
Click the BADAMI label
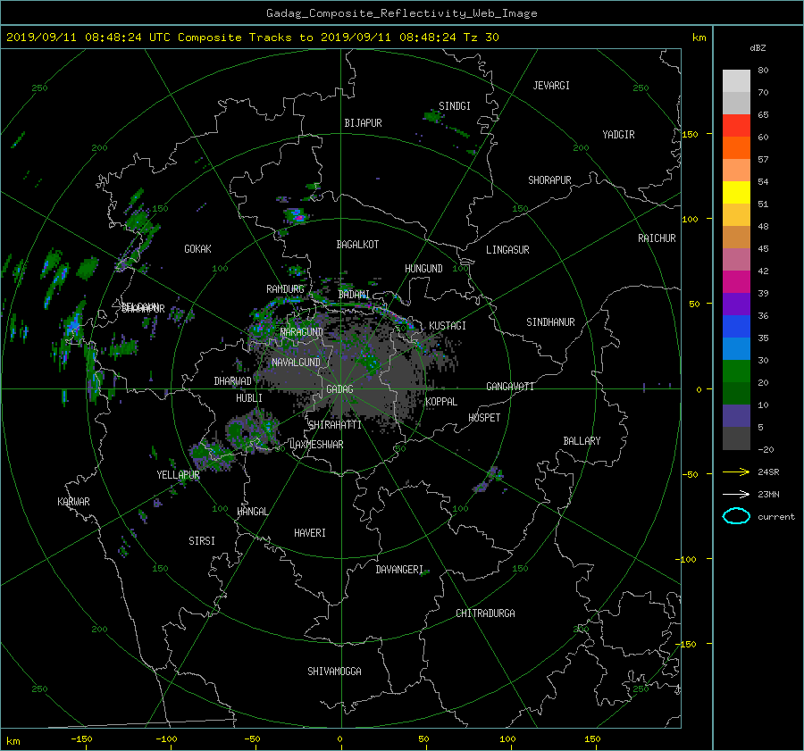pyautogui.click(x=354, y=295)
